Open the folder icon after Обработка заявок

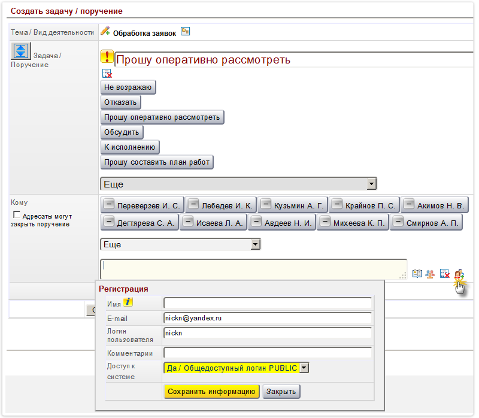[x=186, y=32]
